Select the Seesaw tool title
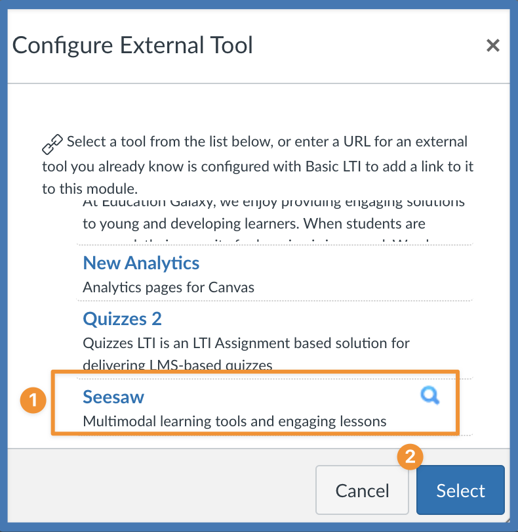The image size is (518, 532). click(x=113, y=397)
